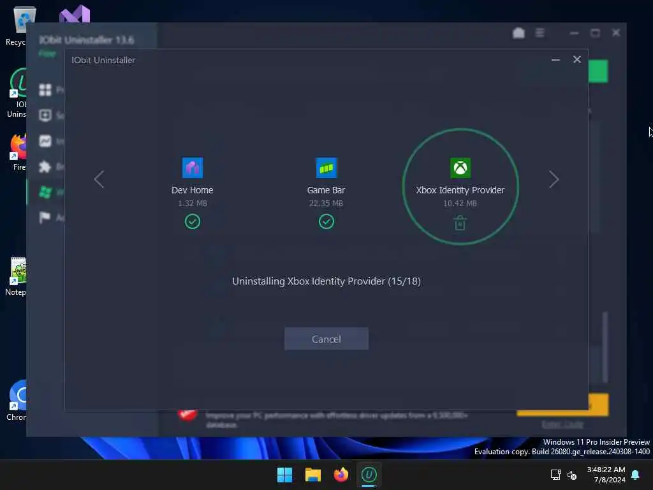Viewport: 653px width, 490px height.
Task: Open Action Center flag icon in sidebar
Action: [45, 218]
